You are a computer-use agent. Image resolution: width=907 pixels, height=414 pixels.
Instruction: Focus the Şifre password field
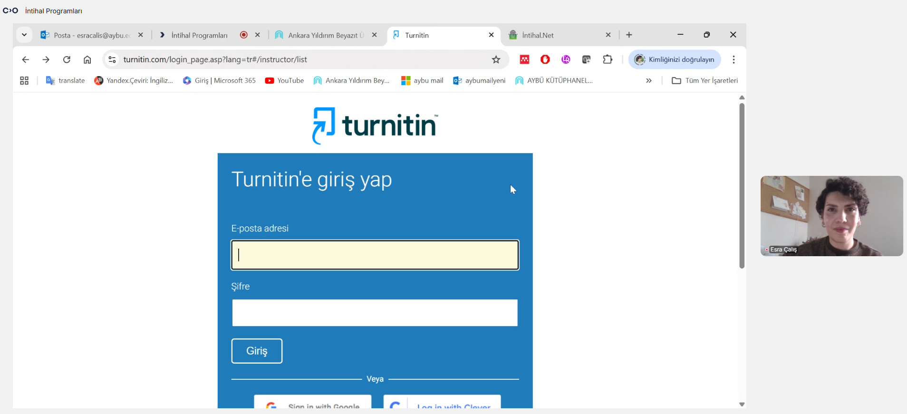coord(375,313)
